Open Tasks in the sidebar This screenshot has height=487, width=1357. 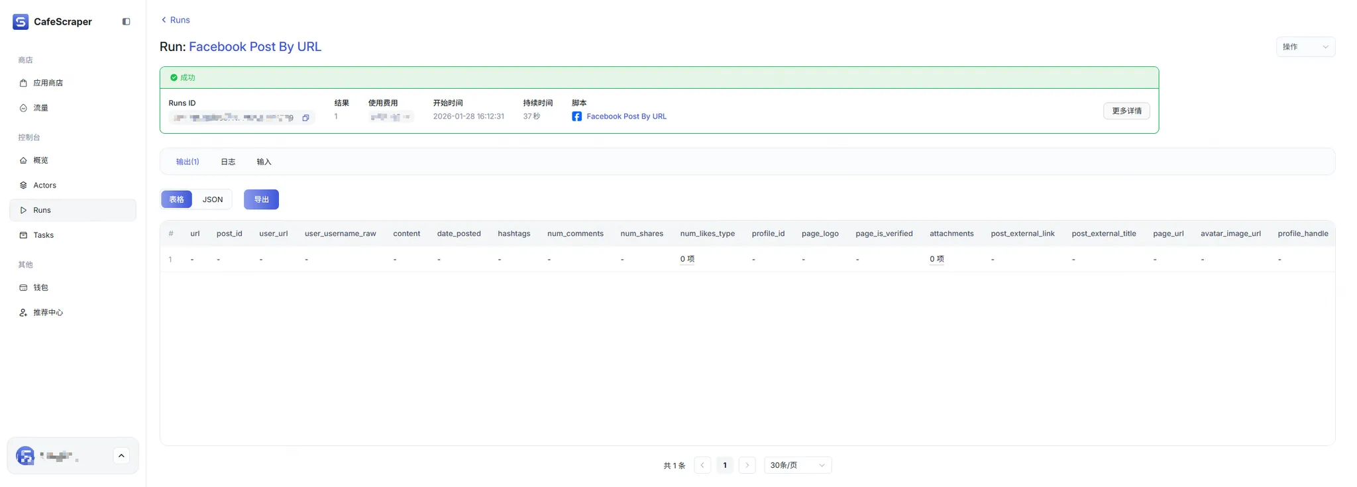point(73,235)
